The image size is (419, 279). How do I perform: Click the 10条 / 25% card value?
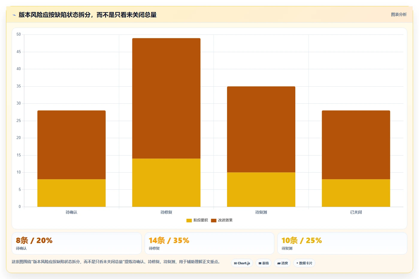[302, 240]
